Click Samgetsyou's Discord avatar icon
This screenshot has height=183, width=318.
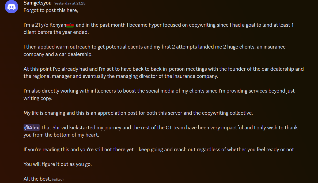[x=11, y=7]
